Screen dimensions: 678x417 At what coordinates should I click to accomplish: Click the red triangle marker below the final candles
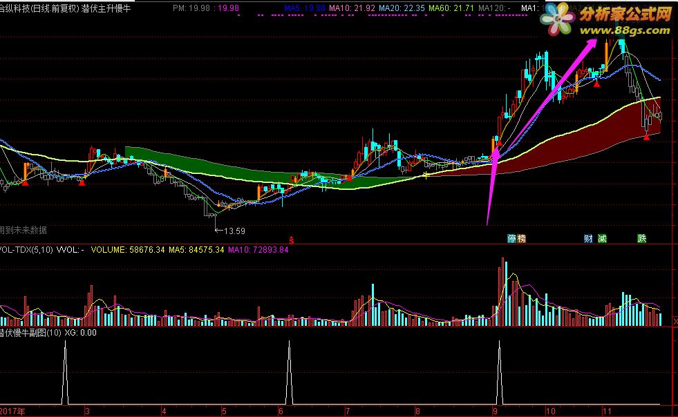click(646, 137)
